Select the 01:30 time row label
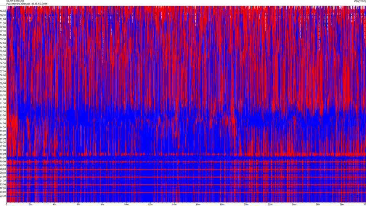Viewport: 366px width, 206px height. [x=3, y=23]
